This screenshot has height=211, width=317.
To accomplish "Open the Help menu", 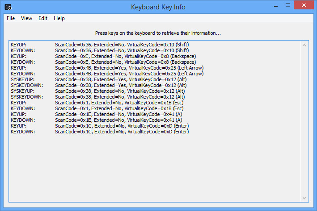I will [x=59, y=18].
